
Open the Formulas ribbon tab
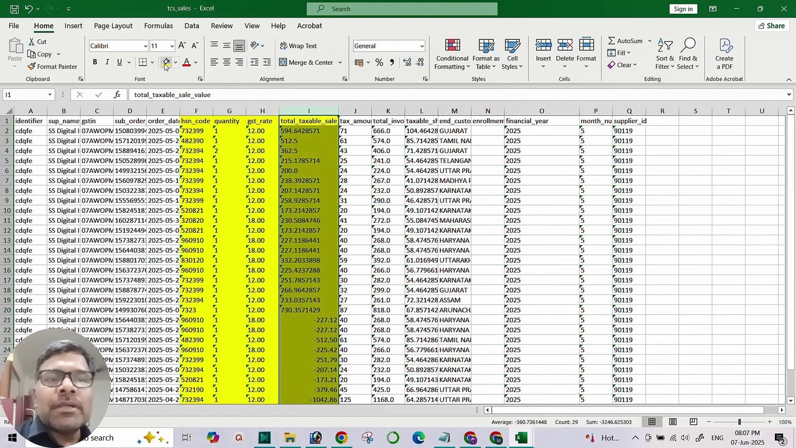point(159,26)
